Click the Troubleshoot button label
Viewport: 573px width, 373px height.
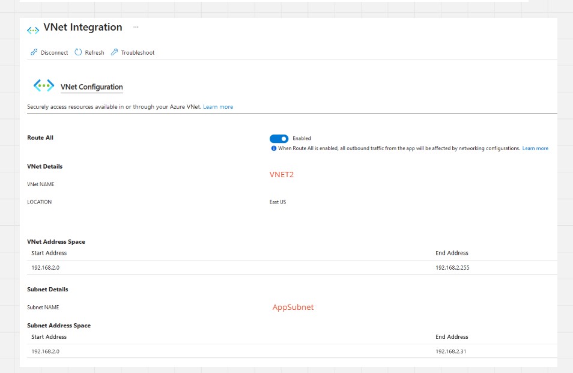[138, 53]
